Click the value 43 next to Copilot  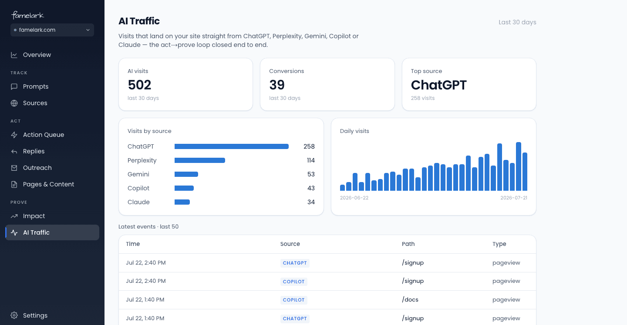coord(311,188)
